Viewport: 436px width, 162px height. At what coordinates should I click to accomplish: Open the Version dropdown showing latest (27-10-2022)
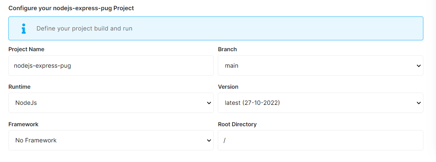[316, 103]
